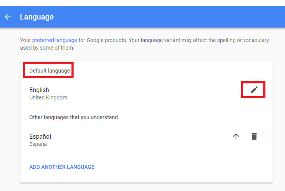Click the 'Español' language name
Image resolution: width=285 pixels, height=191 pixels.
[x=40, y=137]
